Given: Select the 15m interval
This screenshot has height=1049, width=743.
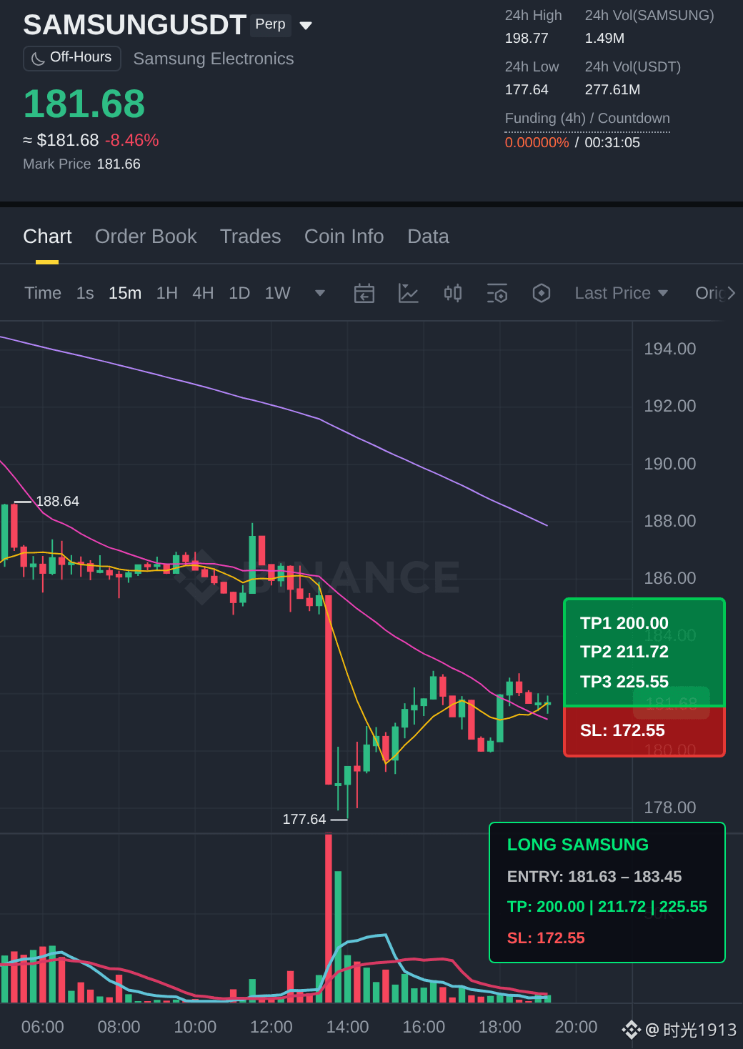Looking at the screenshot, I should coord(125,293).
